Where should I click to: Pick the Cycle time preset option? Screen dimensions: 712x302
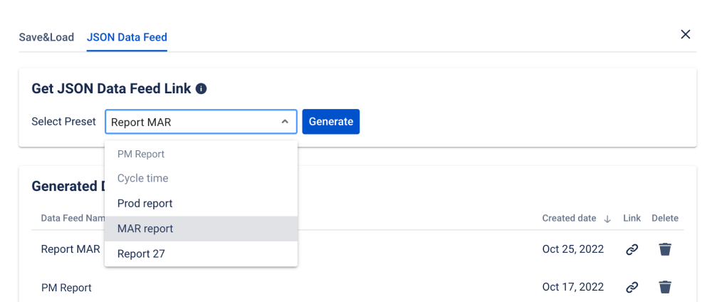142,178
